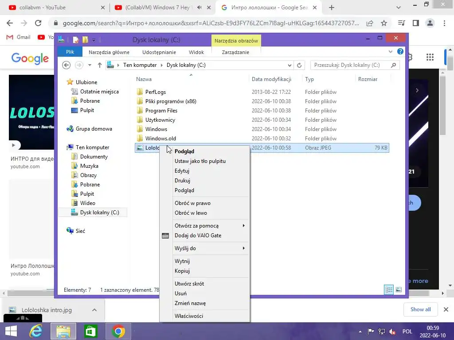
Task: Open the Gmail bookmark link
Action: 19,37
